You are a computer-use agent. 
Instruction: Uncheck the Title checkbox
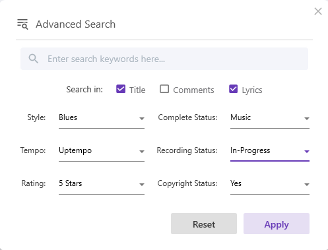point(121,89)
